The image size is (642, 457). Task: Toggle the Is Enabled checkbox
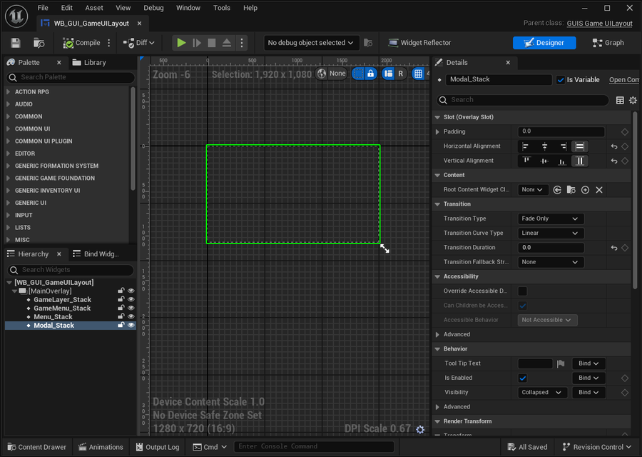pos(522,378)
